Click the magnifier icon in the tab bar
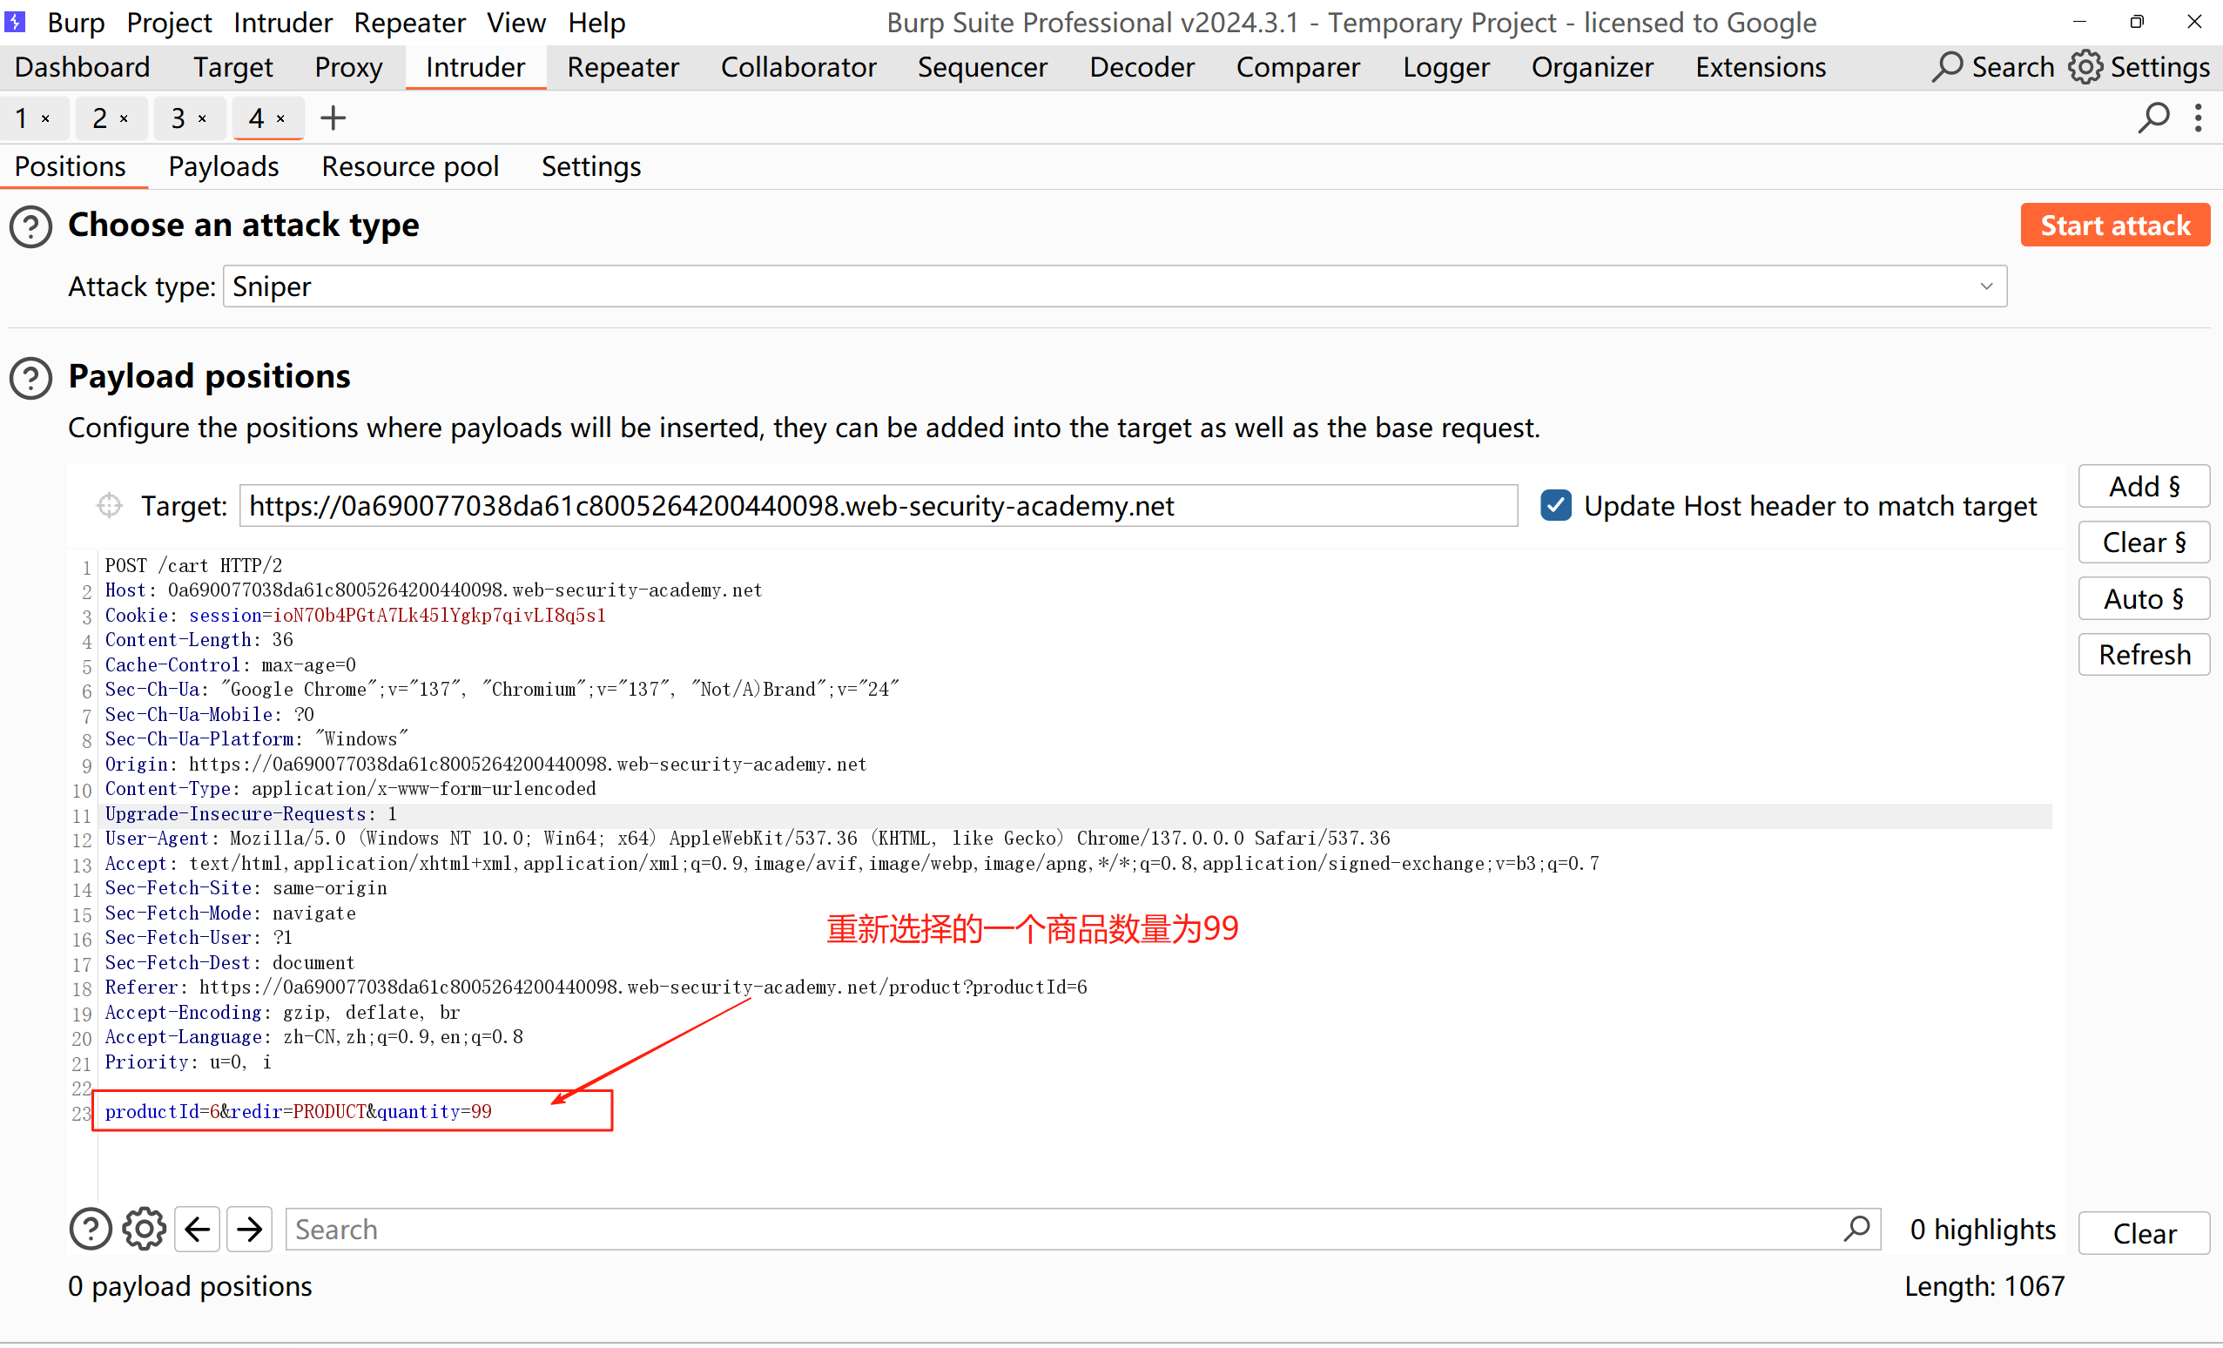The height and width of the screenshot is (1348, 2223). 2153,118
